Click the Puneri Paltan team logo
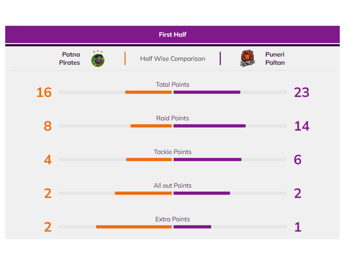This screenshot has height=258, width=345. [248, 58]
